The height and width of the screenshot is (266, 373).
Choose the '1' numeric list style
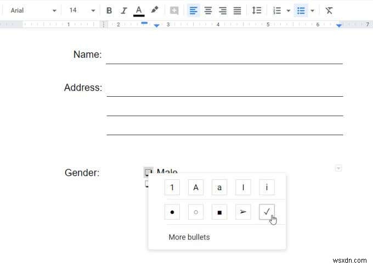(172, 187)
